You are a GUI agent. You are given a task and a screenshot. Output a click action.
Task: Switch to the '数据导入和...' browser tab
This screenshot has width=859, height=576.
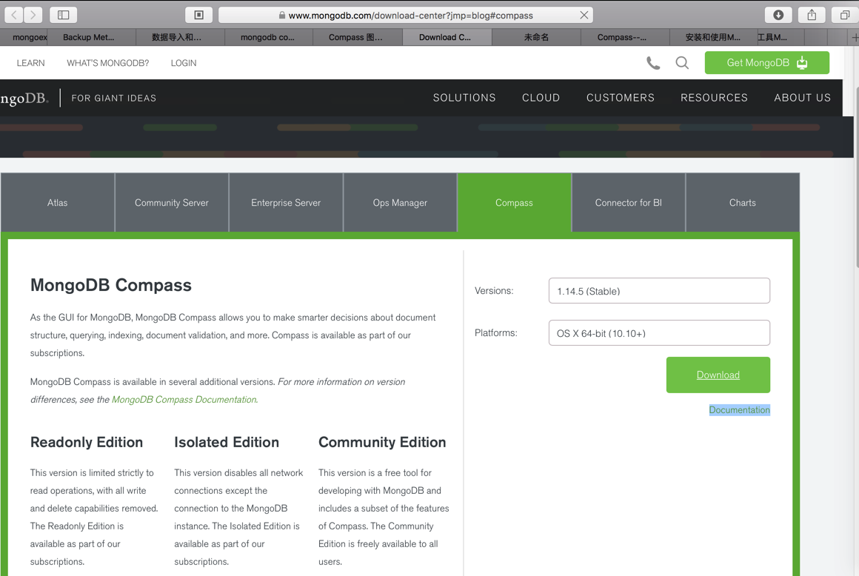tap(180, 37)
